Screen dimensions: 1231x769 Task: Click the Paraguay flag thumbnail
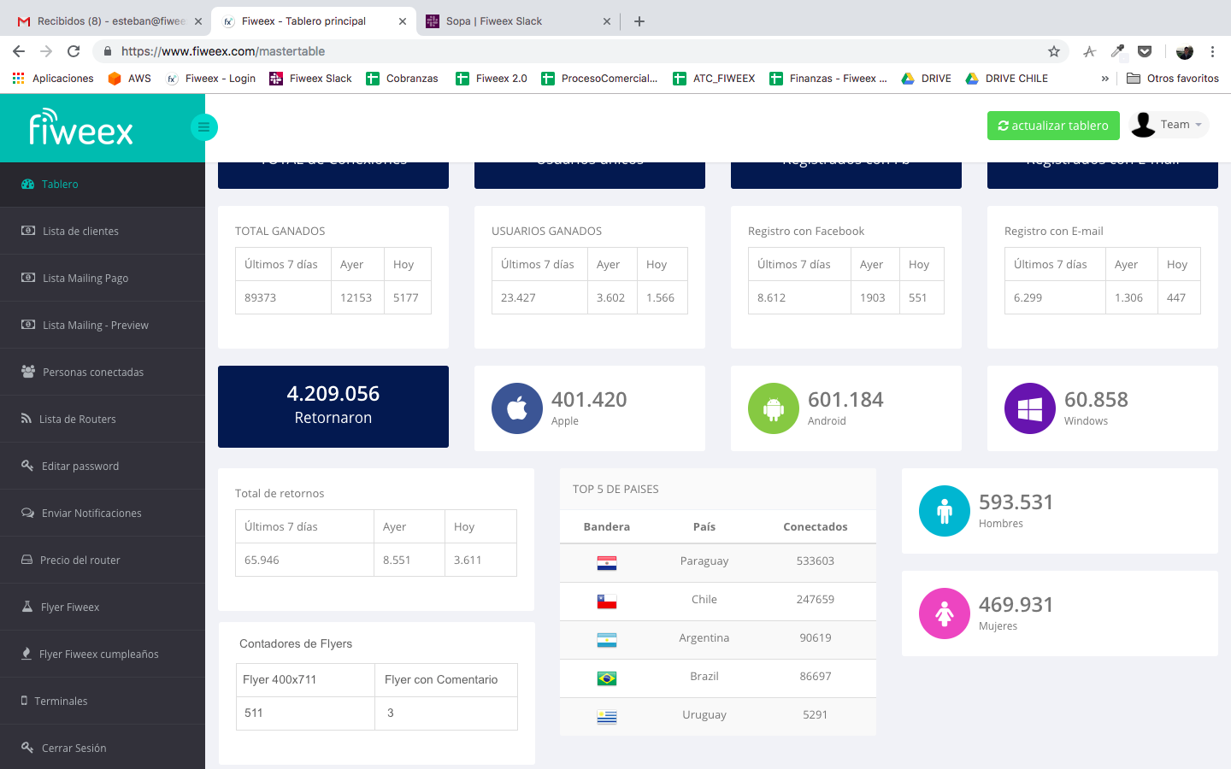coord(607,562)
